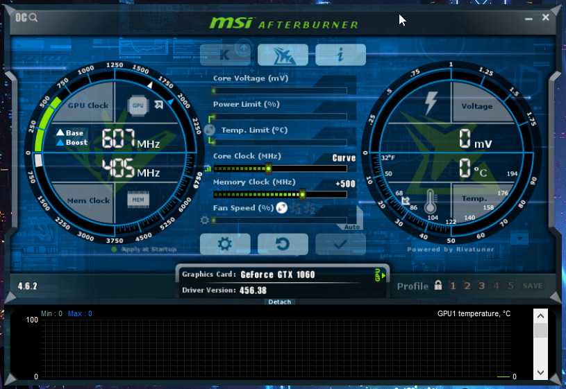Click the GPU chip icon
The image size is (566, 389).
138,105
